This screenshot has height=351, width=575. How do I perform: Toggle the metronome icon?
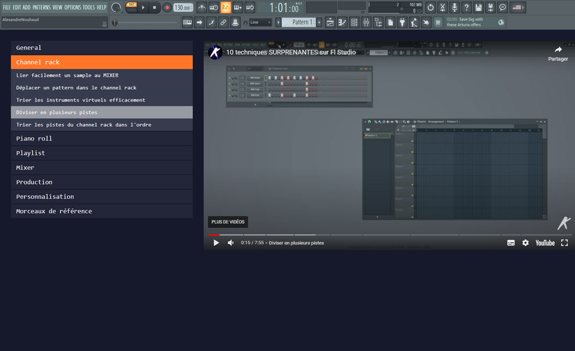point(201,7)
